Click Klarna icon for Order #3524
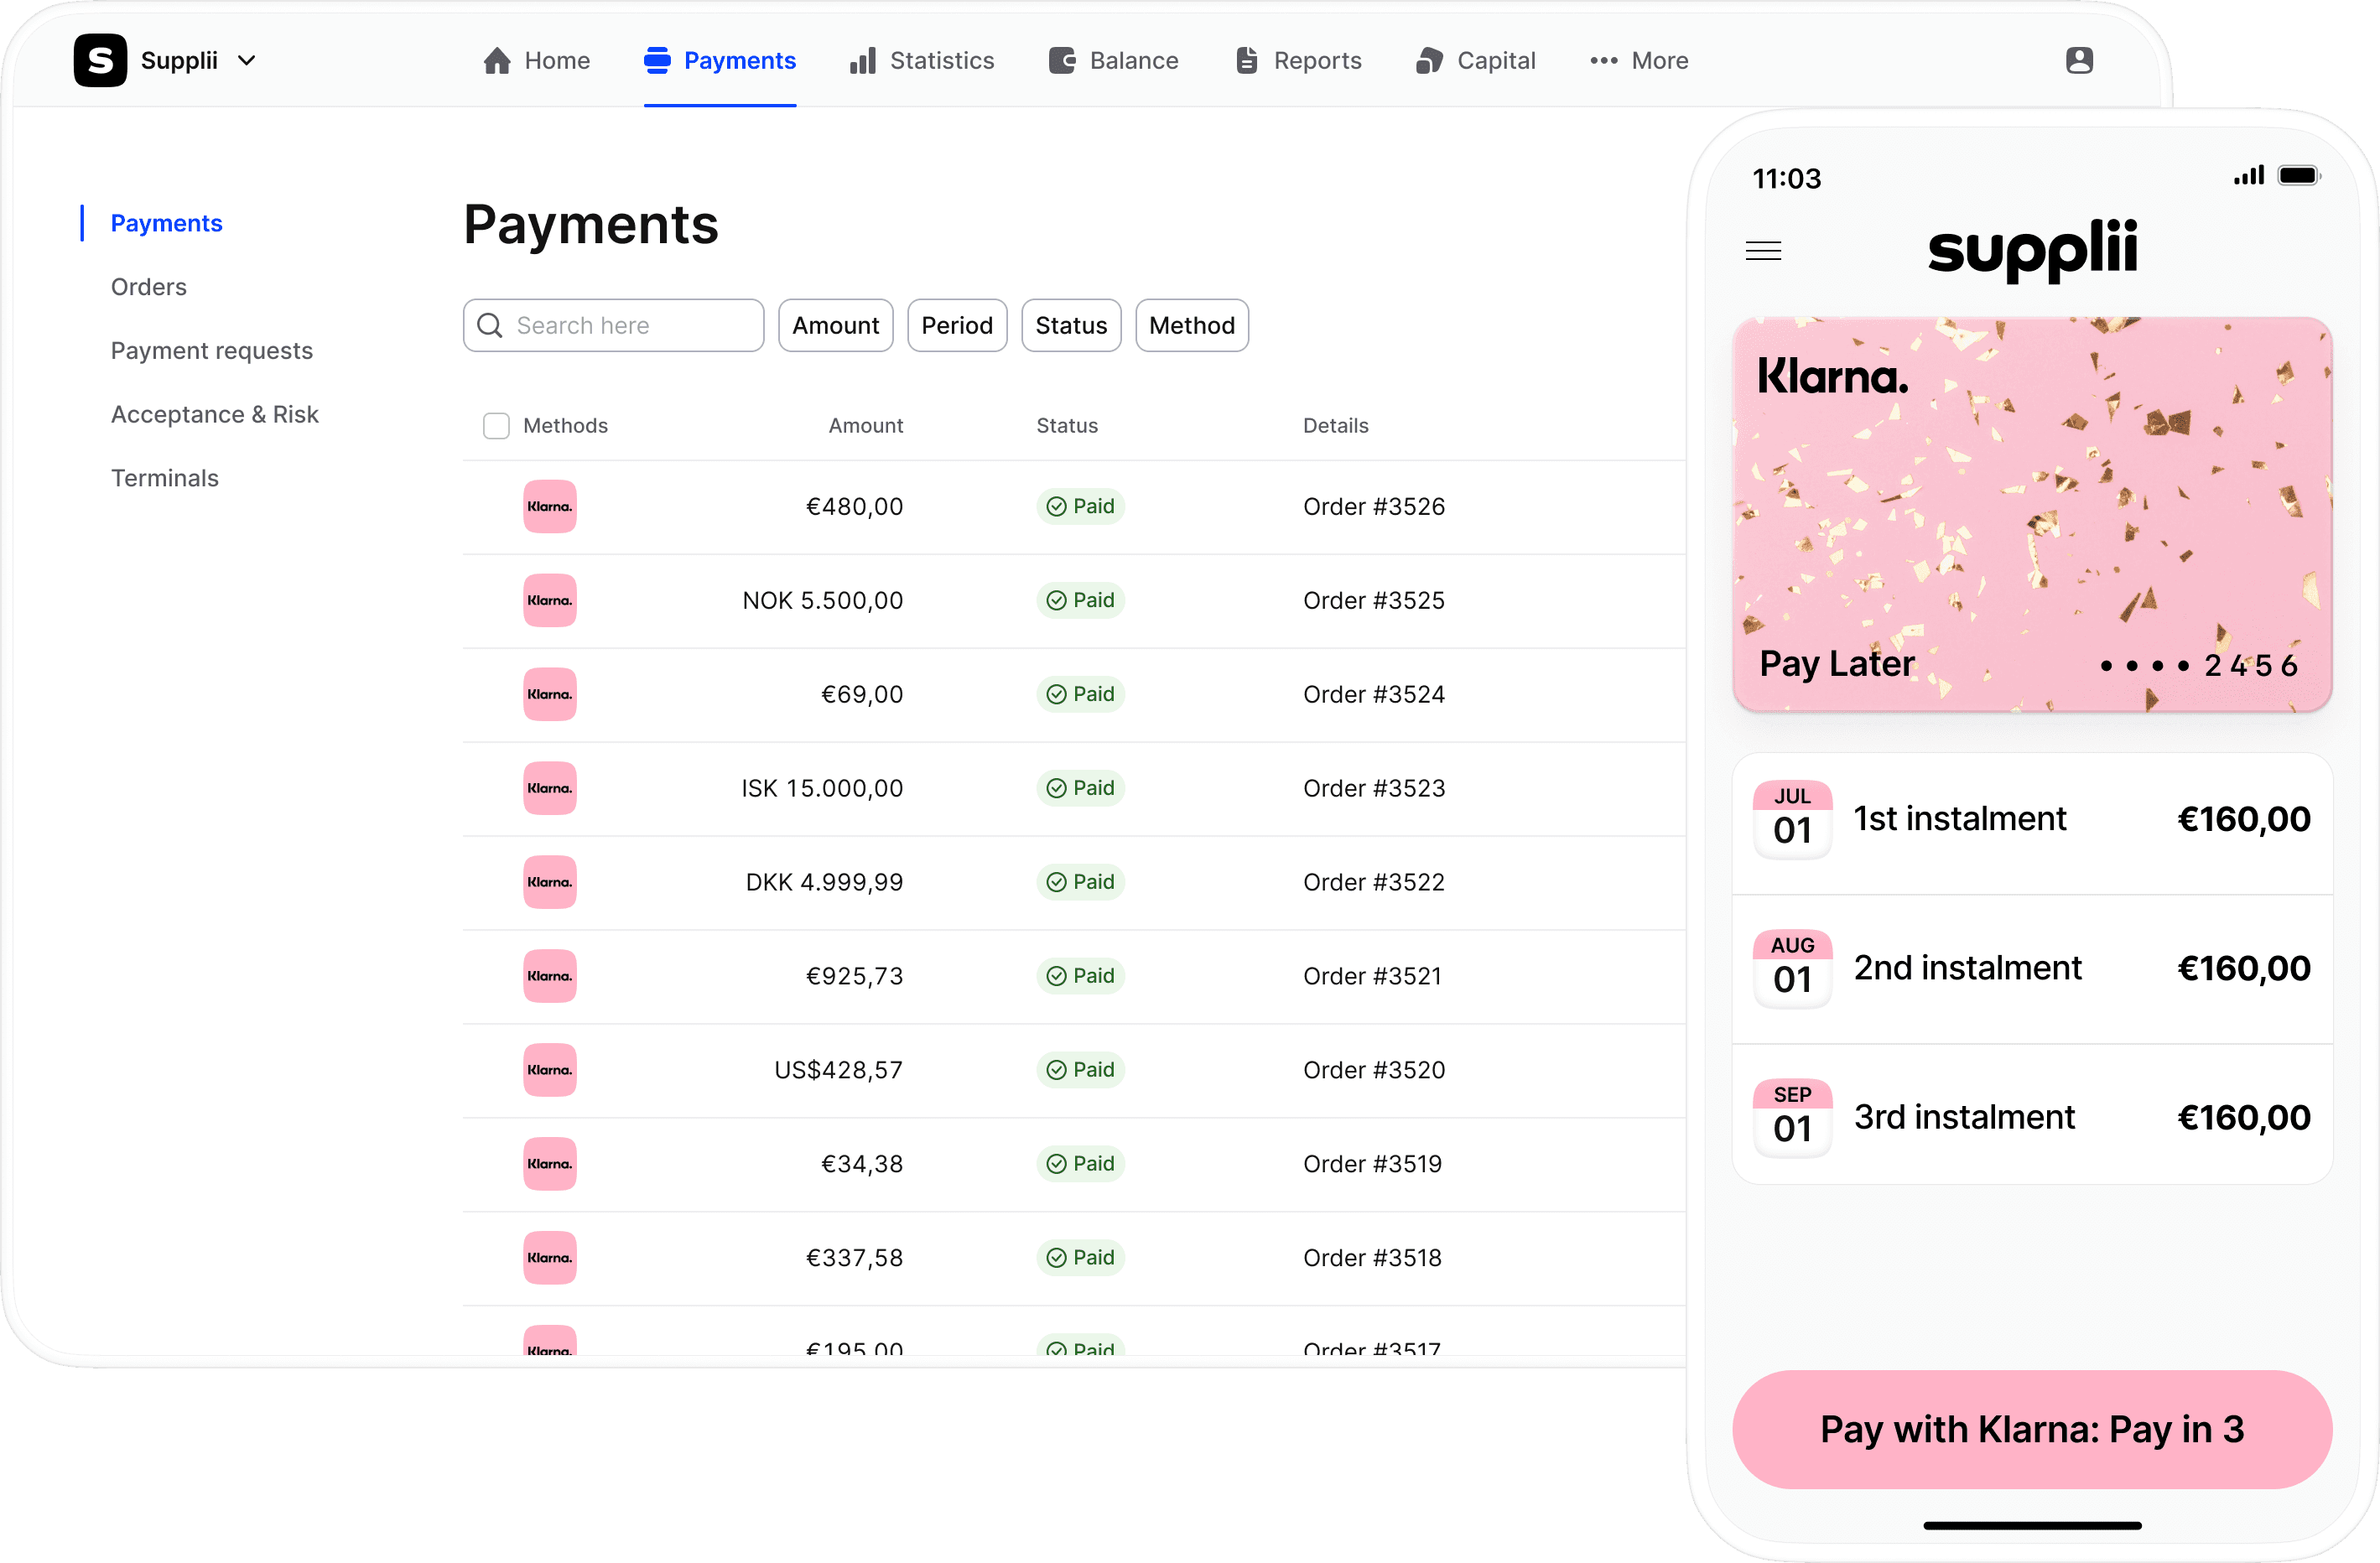The height and width of the screenshot is (1563, 2380). pos(550,694)
